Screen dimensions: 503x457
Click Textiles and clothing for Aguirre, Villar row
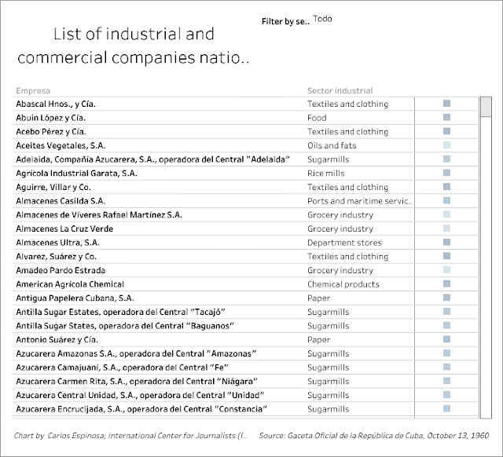click(347, 187)
